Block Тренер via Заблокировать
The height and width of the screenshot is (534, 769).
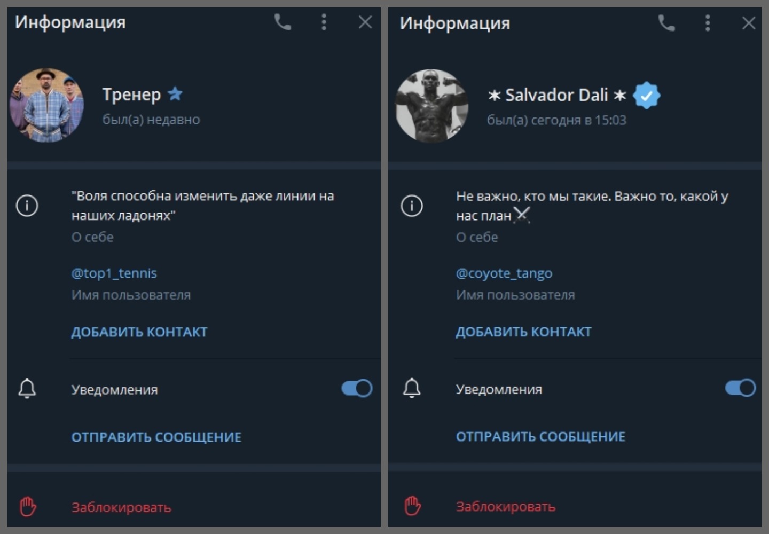121,507
